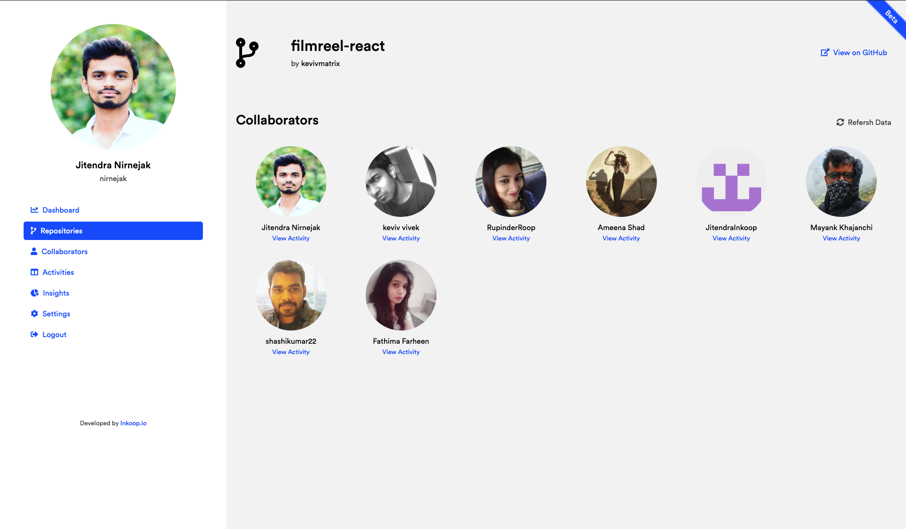Click the repository fork icon beside filmreel-react
The height and width of the screenshot is (529, 906).
(247, 53)
